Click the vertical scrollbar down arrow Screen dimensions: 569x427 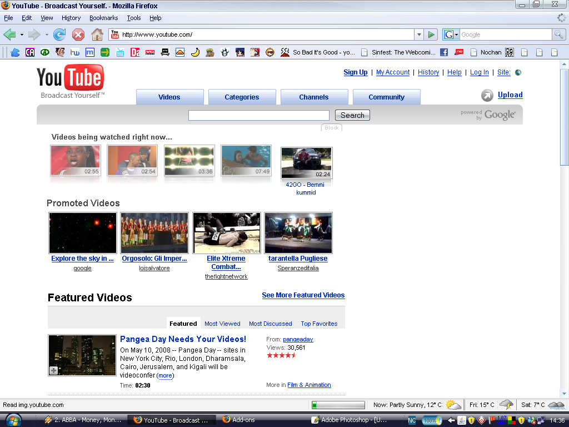coord(564,394)
